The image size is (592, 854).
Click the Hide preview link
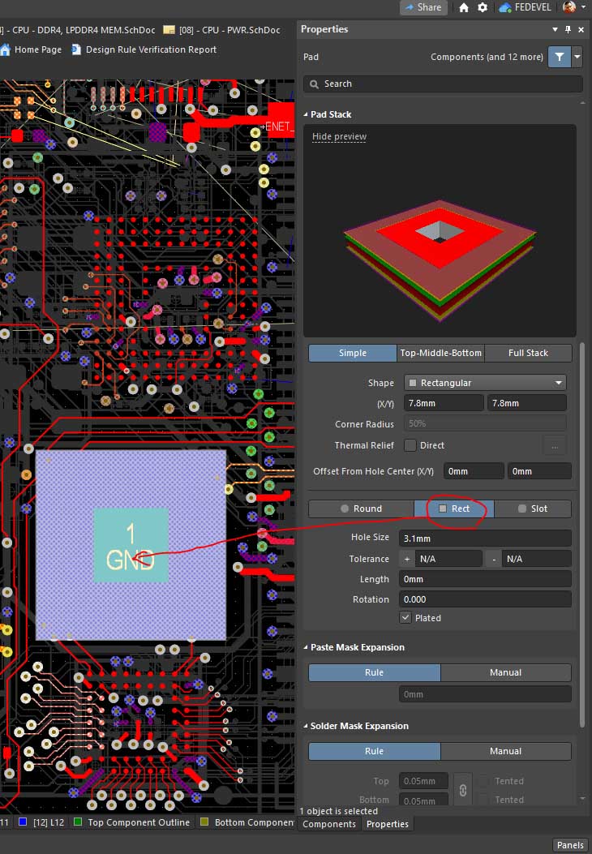(339, 137)
